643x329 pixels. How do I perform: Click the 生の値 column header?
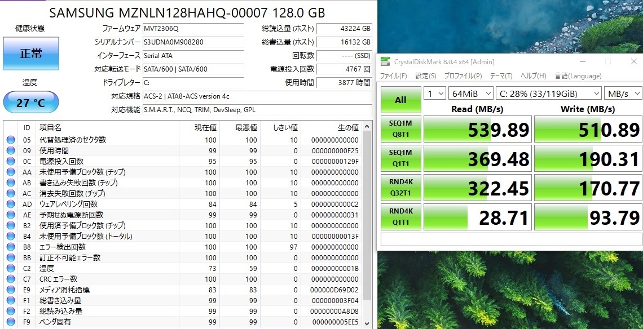(x=331, y=127)
